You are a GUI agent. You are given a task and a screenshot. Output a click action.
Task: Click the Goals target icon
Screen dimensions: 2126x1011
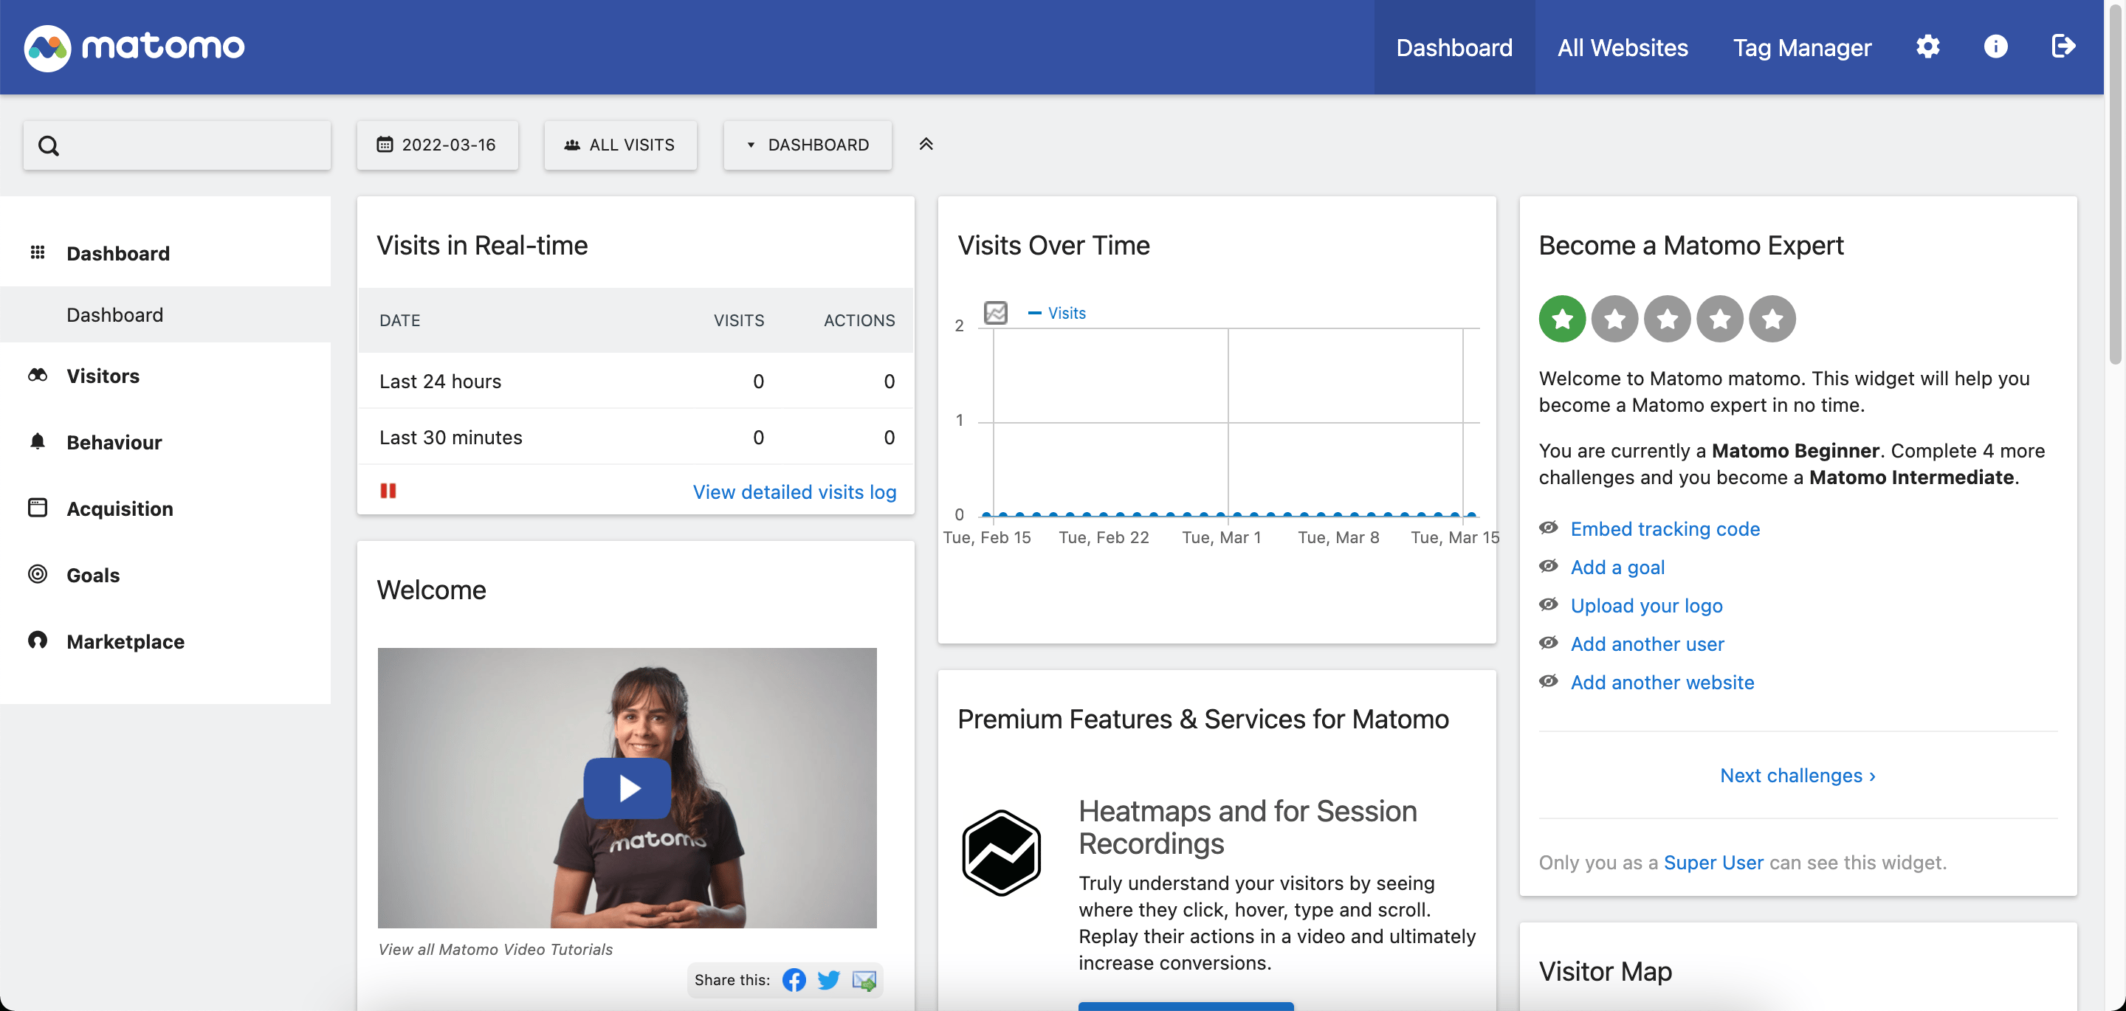38,574
